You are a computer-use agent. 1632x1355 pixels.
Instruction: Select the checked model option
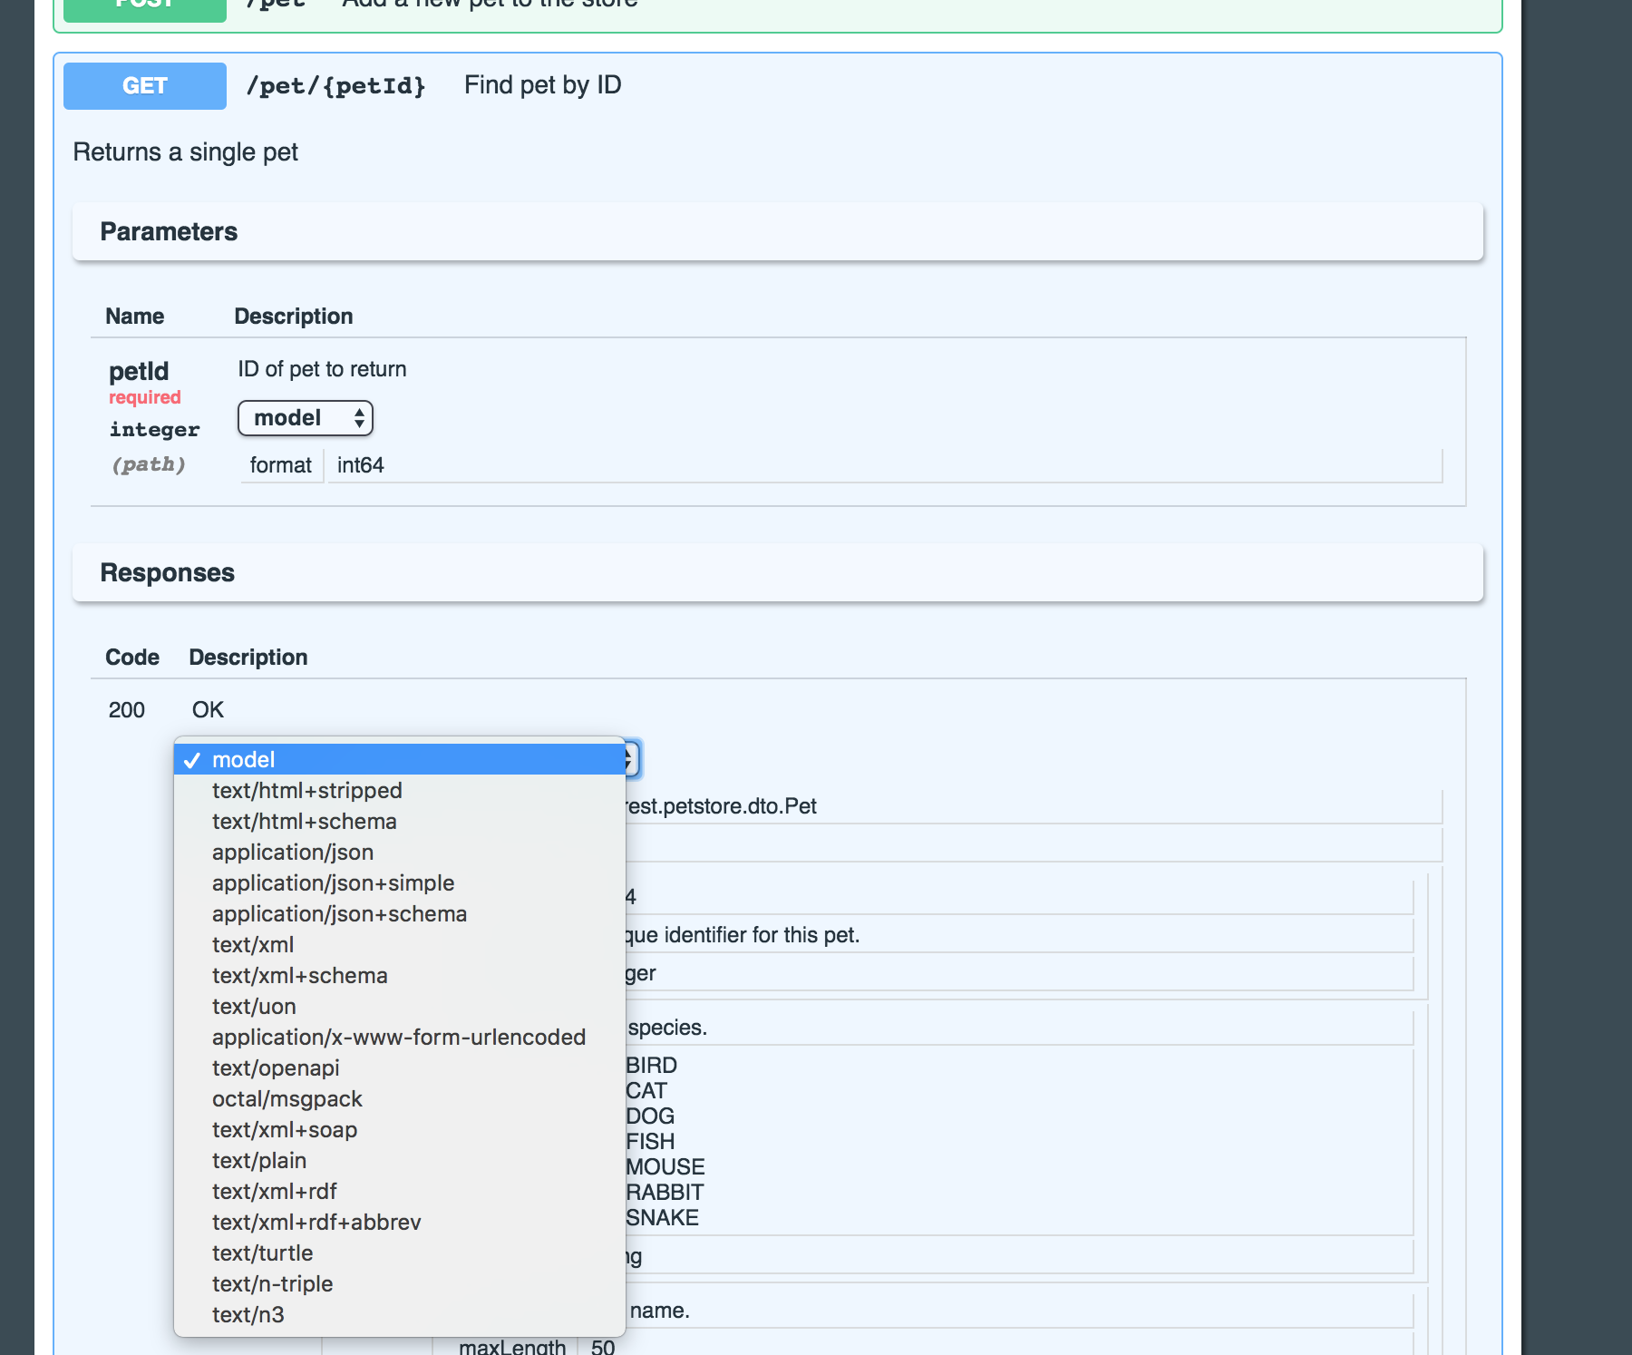[x=243, y=760]
